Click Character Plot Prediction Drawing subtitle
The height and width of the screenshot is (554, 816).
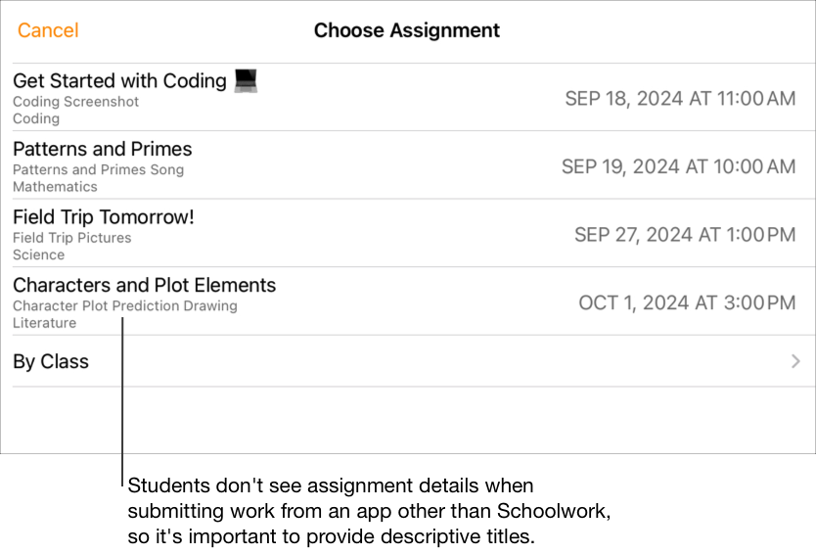(125, 305)
